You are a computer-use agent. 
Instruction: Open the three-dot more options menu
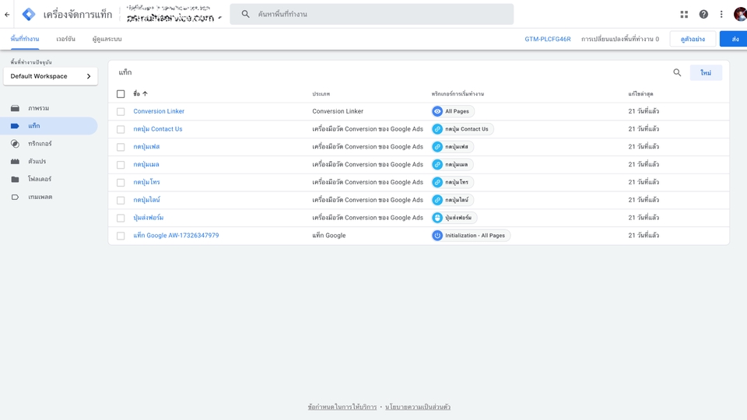click(x=721, y=14)
